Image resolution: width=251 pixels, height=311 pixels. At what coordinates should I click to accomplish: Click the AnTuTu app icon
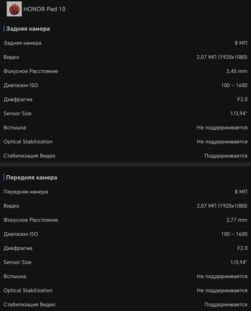click(14, 9)
